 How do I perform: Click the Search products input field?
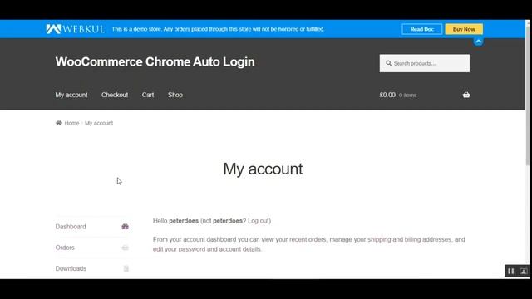pos(425,63)
